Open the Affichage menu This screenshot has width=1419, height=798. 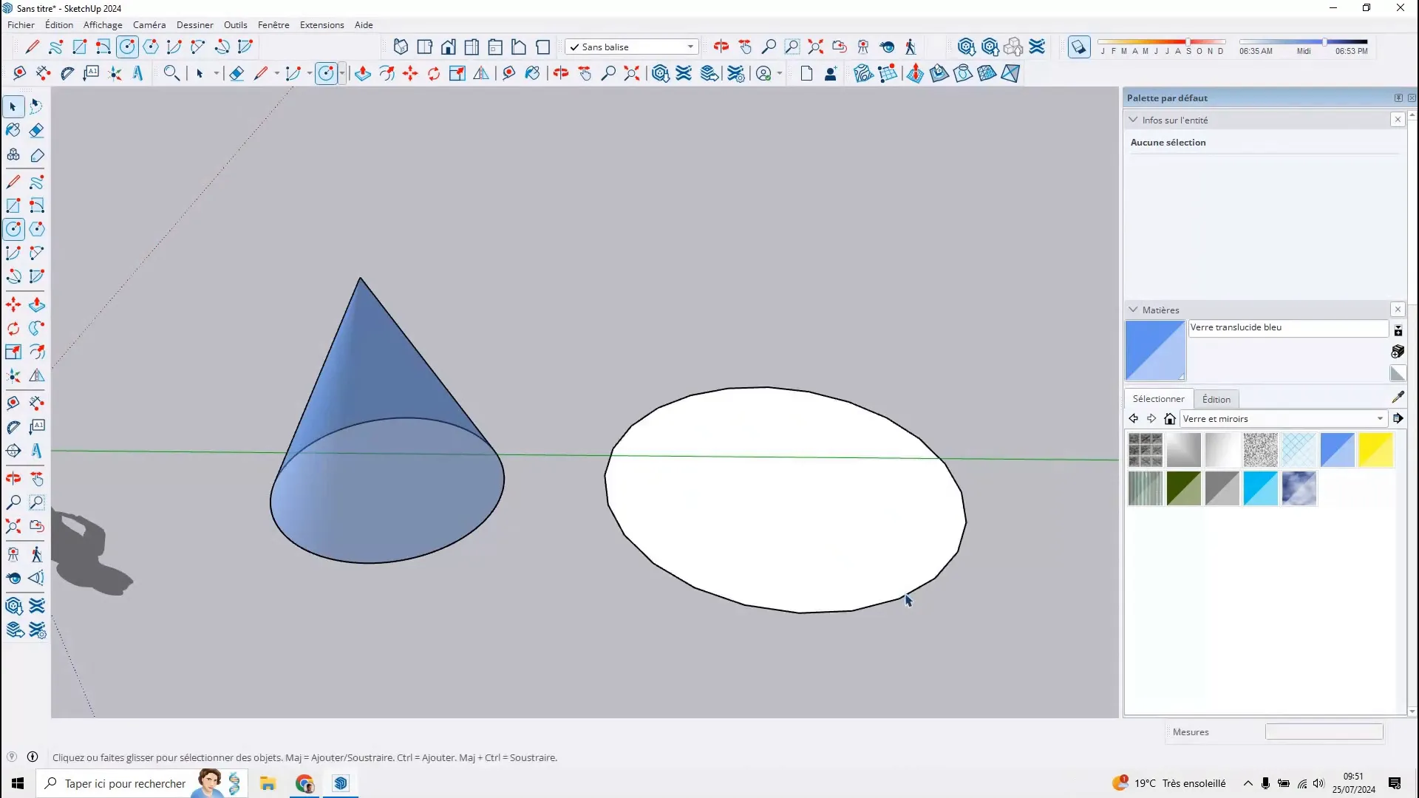pos(103,24)
